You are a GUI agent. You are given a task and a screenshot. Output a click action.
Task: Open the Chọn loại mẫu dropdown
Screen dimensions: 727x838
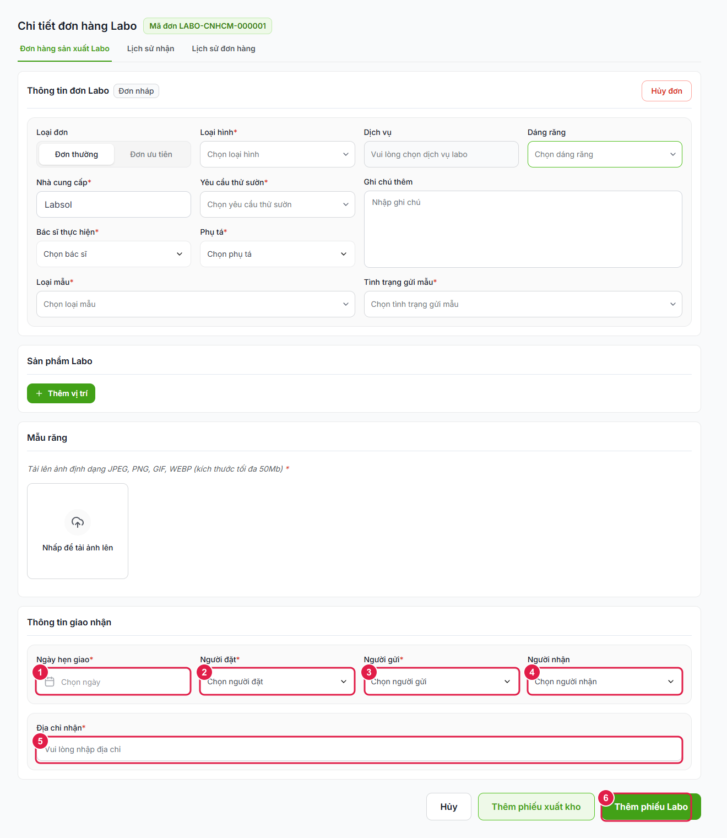[x=196, y=304]
